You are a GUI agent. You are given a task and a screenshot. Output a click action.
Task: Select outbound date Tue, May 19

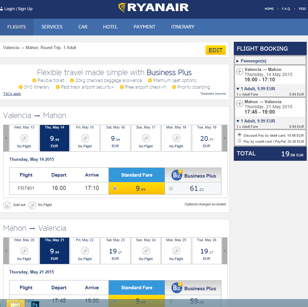(x=207, y=138)
